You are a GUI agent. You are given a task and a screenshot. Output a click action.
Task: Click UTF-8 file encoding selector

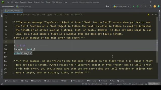pos(111,84)
